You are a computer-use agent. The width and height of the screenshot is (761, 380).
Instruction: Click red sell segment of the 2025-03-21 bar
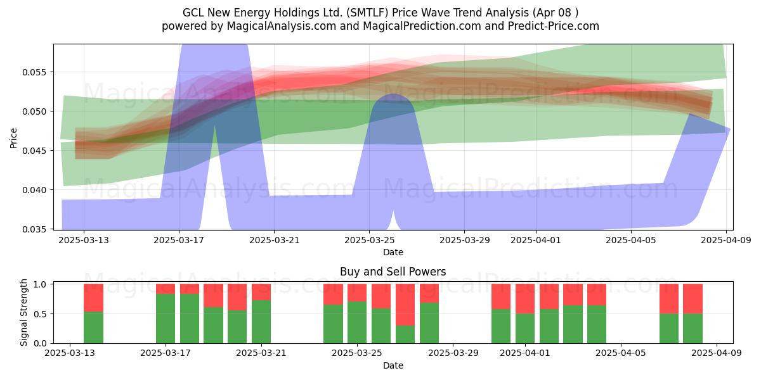261,292
